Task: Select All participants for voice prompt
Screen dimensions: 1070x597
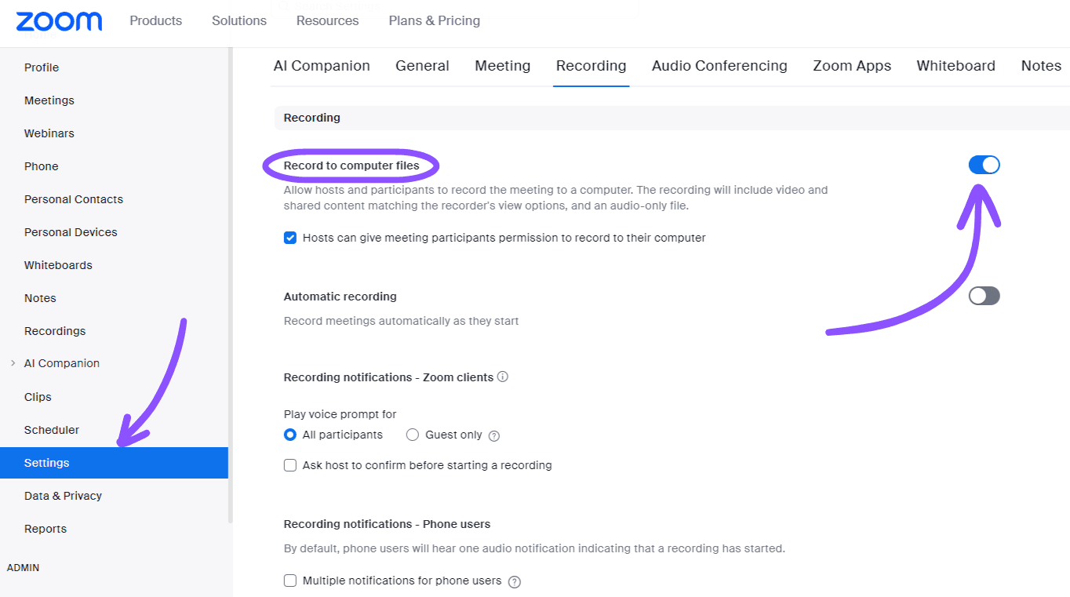Action: pos(290,435)
